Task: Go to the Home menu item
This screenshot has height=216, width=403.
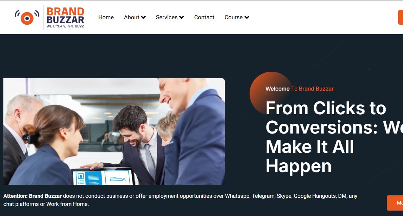Action: [106, 17]
